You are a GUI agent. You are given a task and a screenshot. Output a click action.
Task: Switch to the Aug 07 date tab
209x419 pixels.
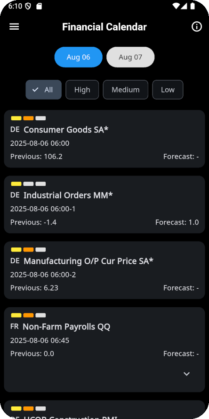click(130, 57)
